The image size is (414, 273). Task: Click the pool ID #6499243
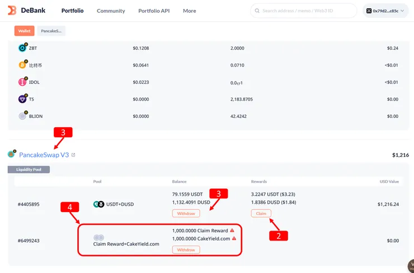29,241
